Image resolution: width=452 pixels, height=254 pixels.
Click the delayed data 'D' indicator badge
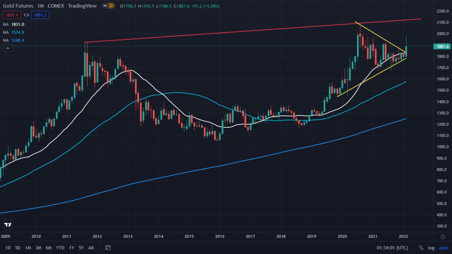tap(111, 6)
